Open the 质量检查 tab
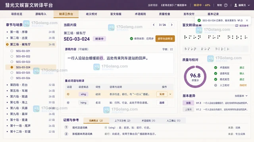Image resolution: width=254 pixels, height=142 pixels. pyautogui.click(x=165, y=14)
